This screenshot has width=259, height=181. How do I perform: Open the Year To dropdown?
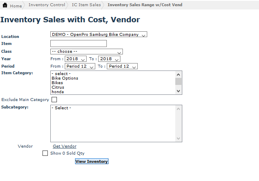coord(109,59)
